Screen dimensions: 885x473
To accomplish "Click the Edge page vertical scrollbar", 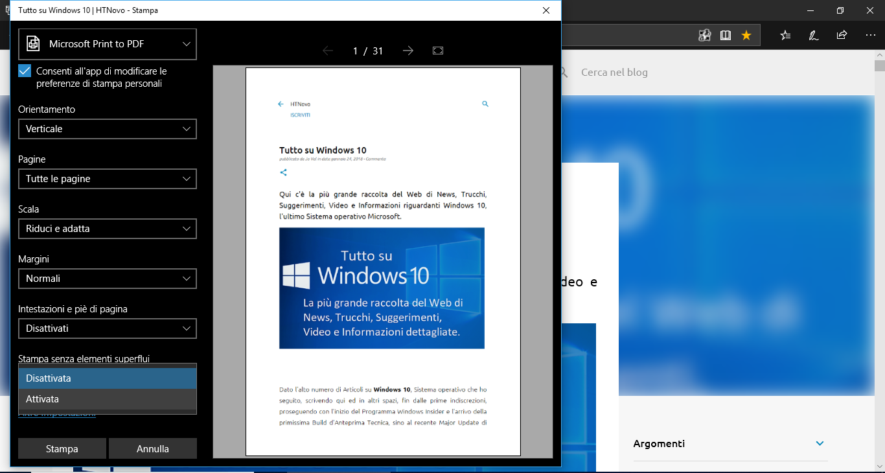I will tap(879, 259).
